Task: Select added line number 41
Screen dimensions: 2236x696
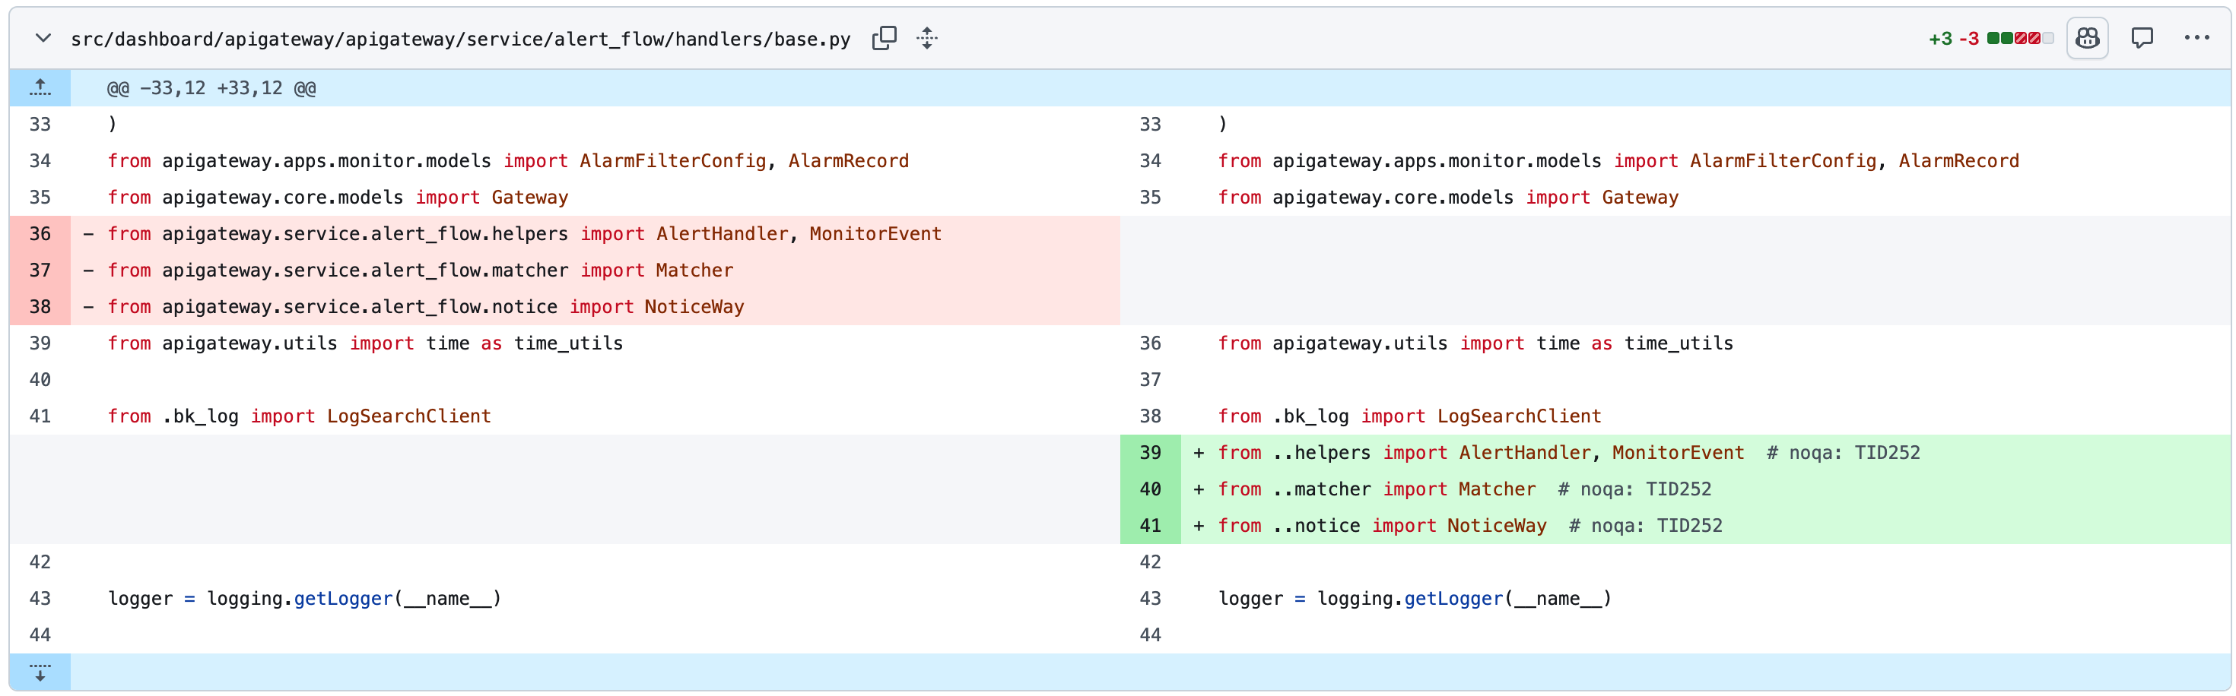Action: [x=1150, y=525]
